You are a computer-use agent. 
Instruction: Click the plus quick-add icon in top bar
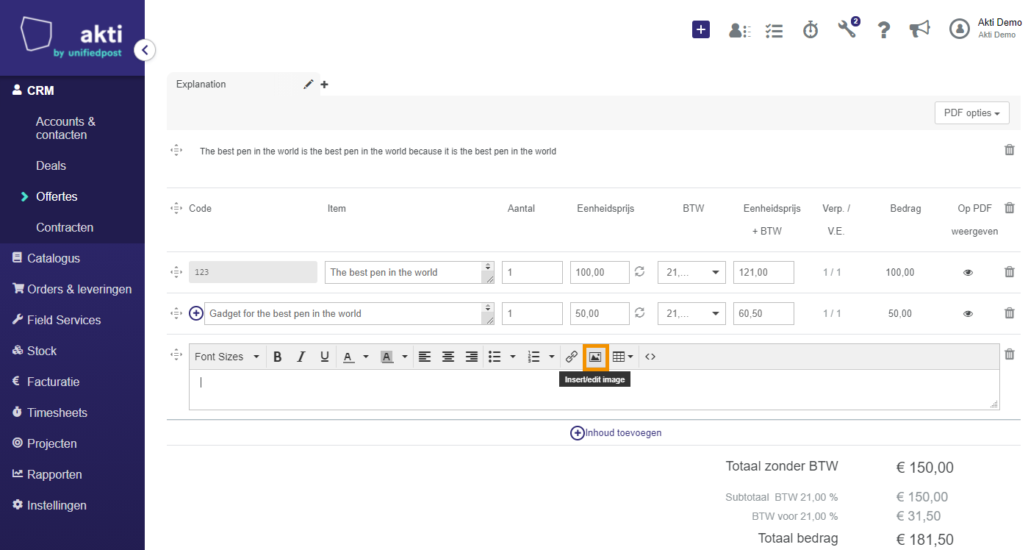[x=701, y=29]
